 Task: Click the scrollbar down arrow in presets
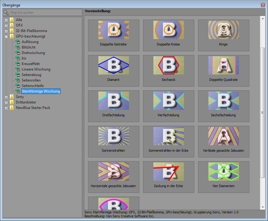click(262, 207)
